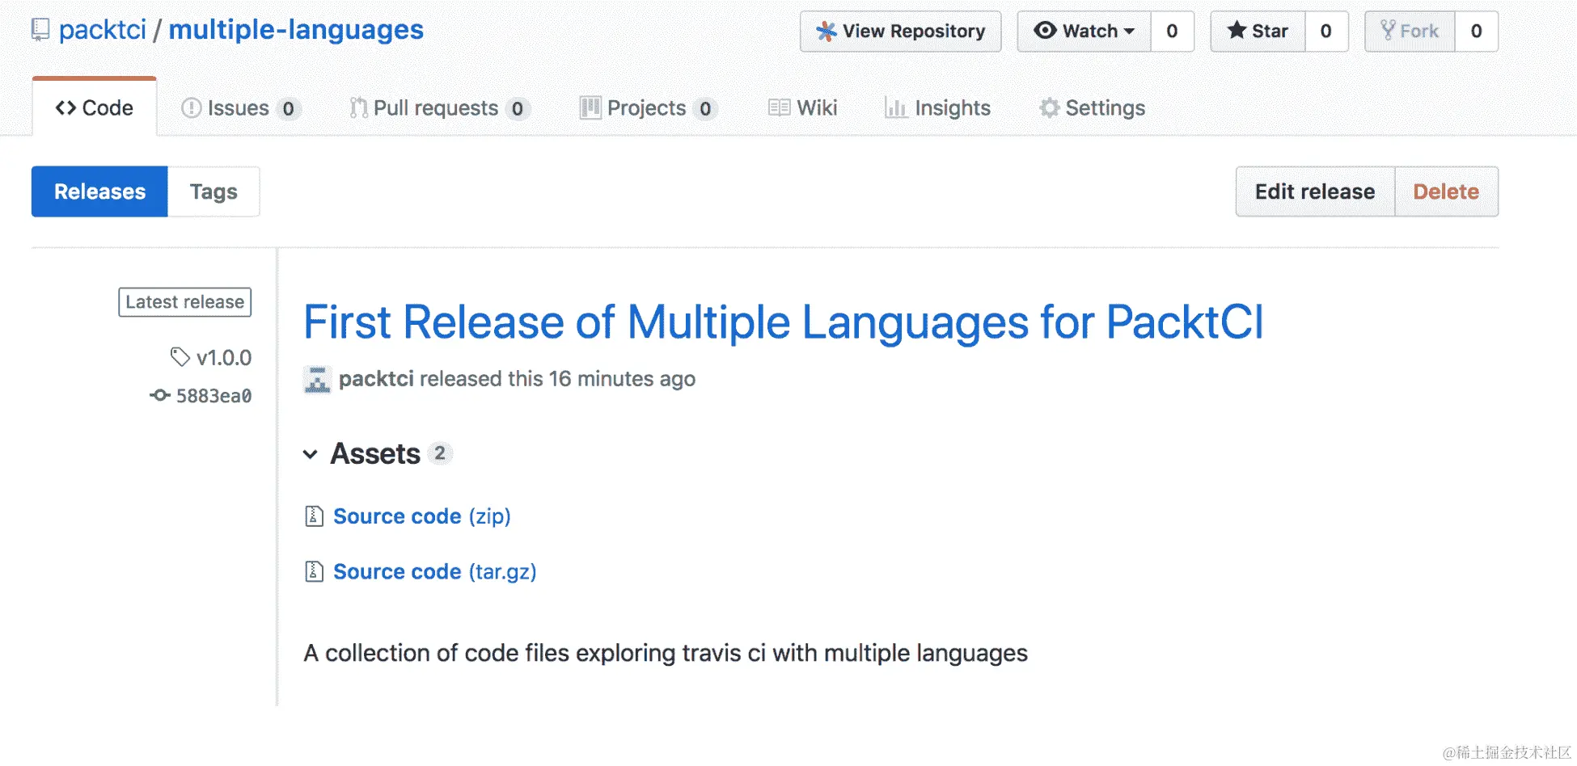Click the Assets heading
The image size is (1577, 766).
375,454
